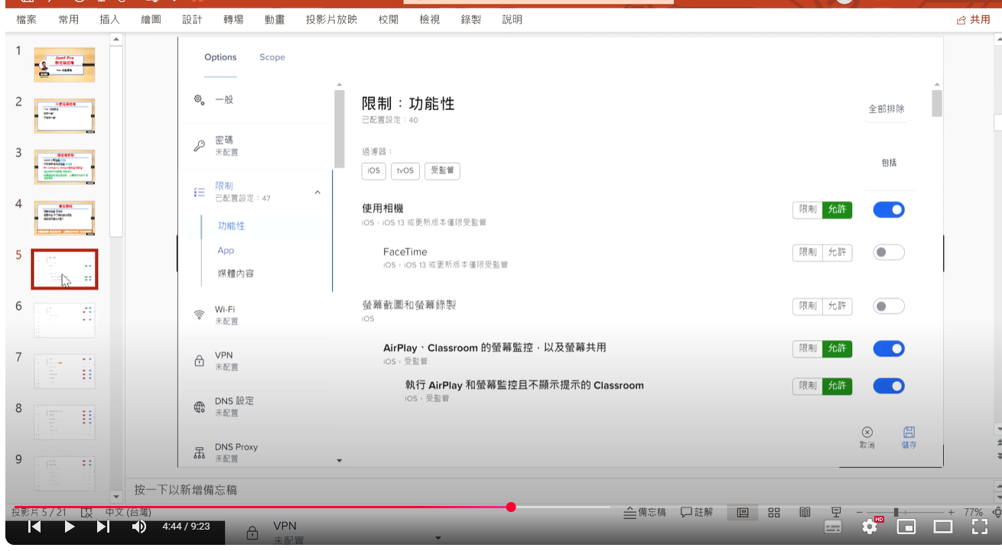Switch to miniplayer mode
The image size is (1002, 551).
[906, 527]
